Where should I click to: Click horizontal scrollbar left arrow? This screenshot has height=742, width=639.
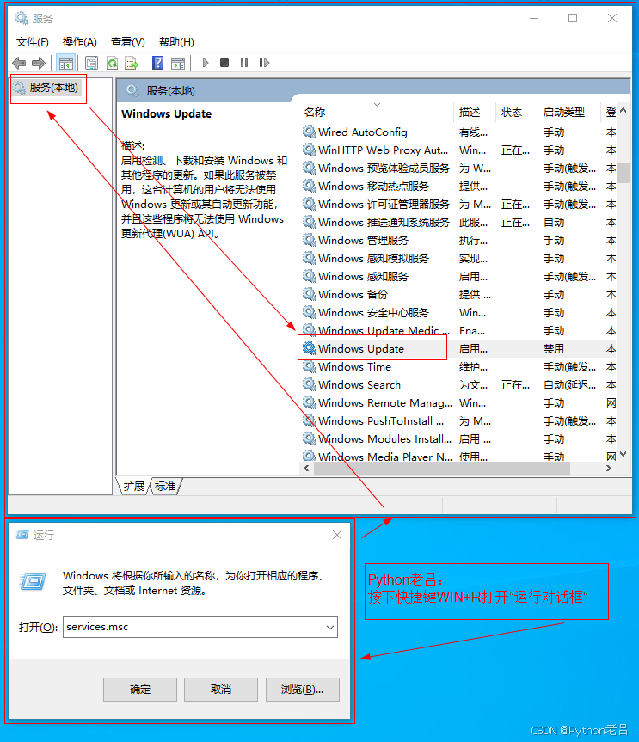306,468
